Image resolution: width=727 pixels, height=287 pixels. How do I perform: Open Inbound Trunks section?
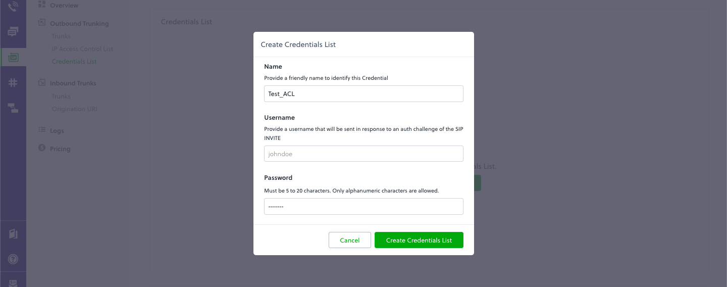73,83
